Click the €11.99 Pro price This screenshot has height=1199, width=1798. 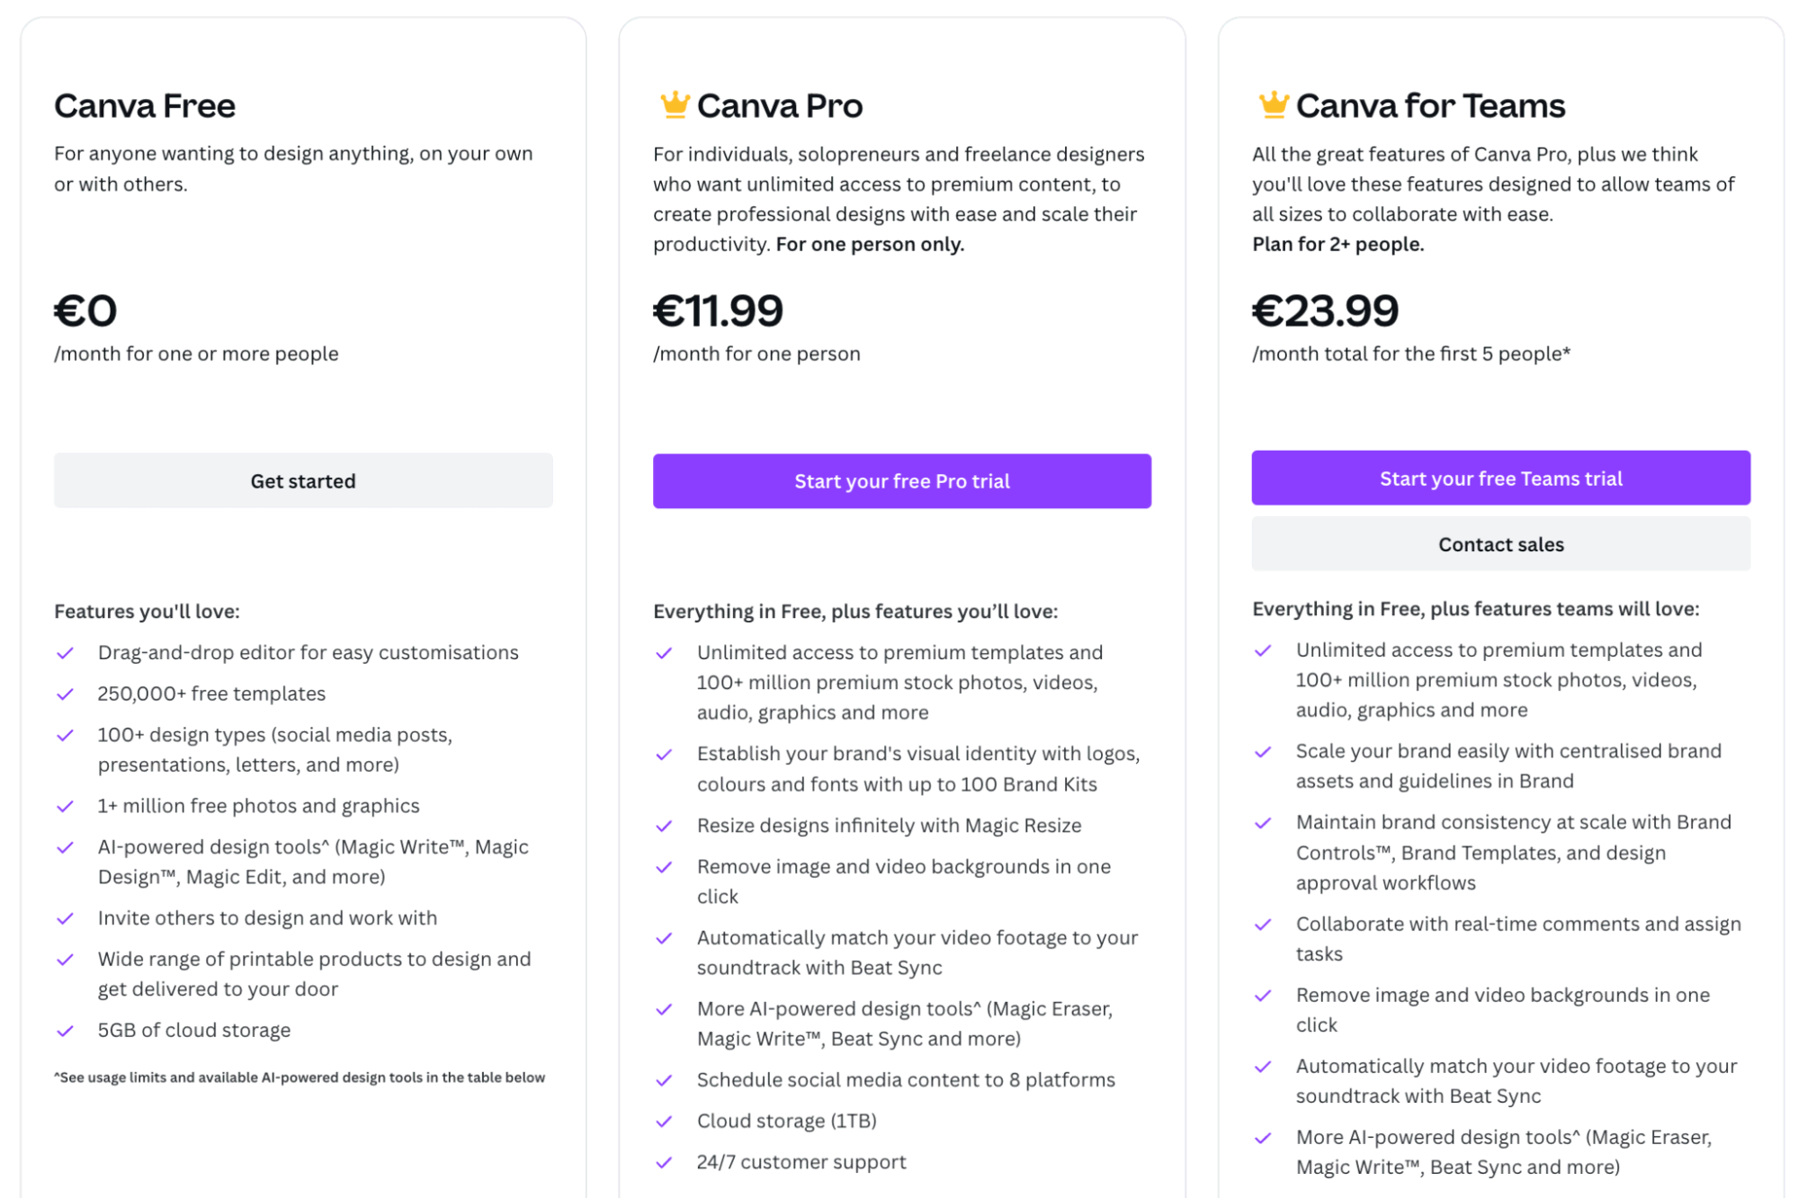718,311
